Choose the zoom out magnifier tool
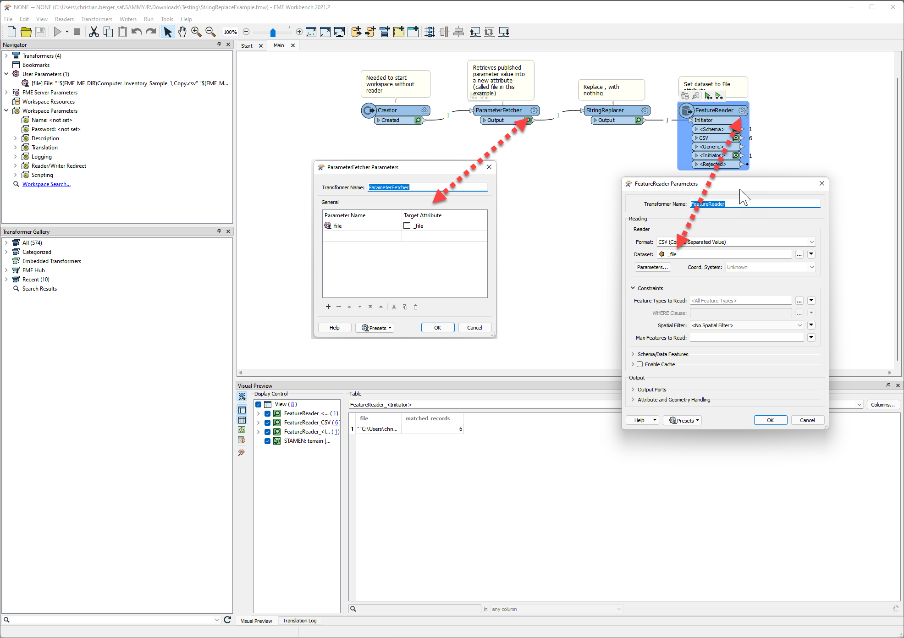The width and height of the screenshot is (904, 638). pyautogui.click(x=210, y=32)
